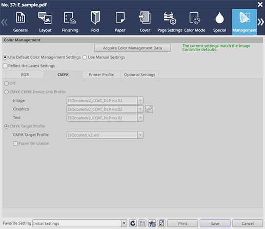The width and height of the screenshot is (265, 229).
Task: Click the Save button
Action: point(215,223)
